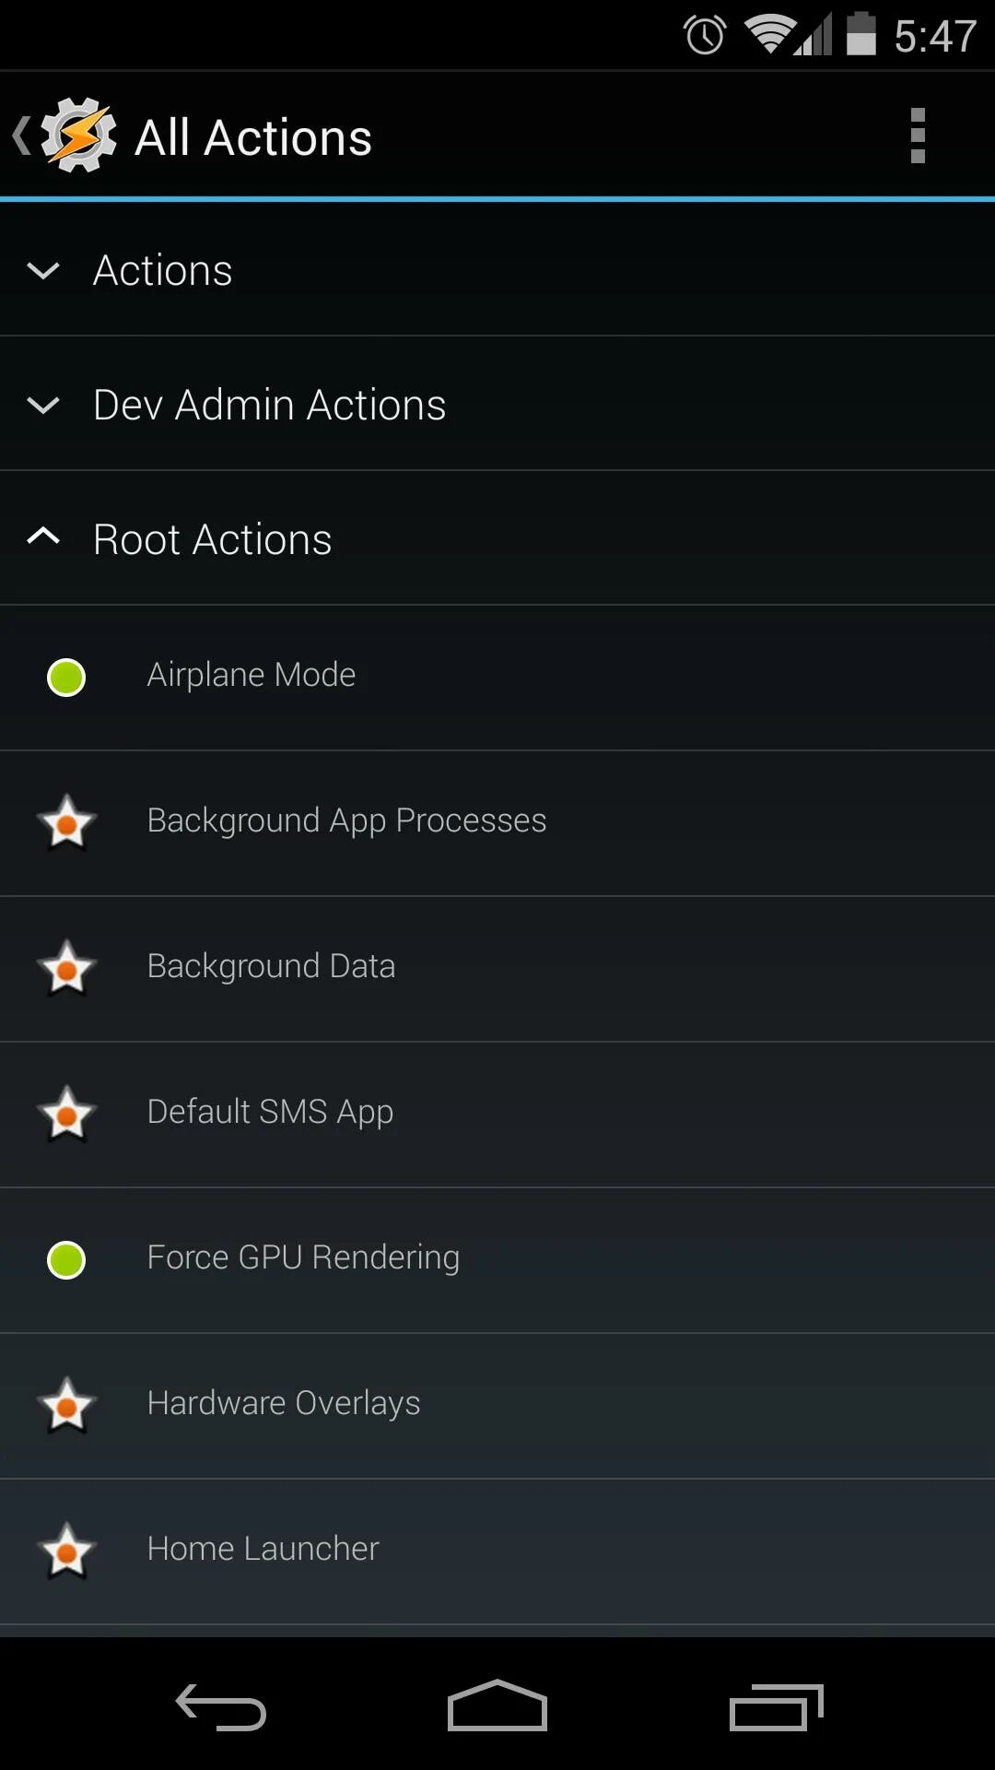Tap the All Actions title
Screen dimensions: 995x1770
253,138
